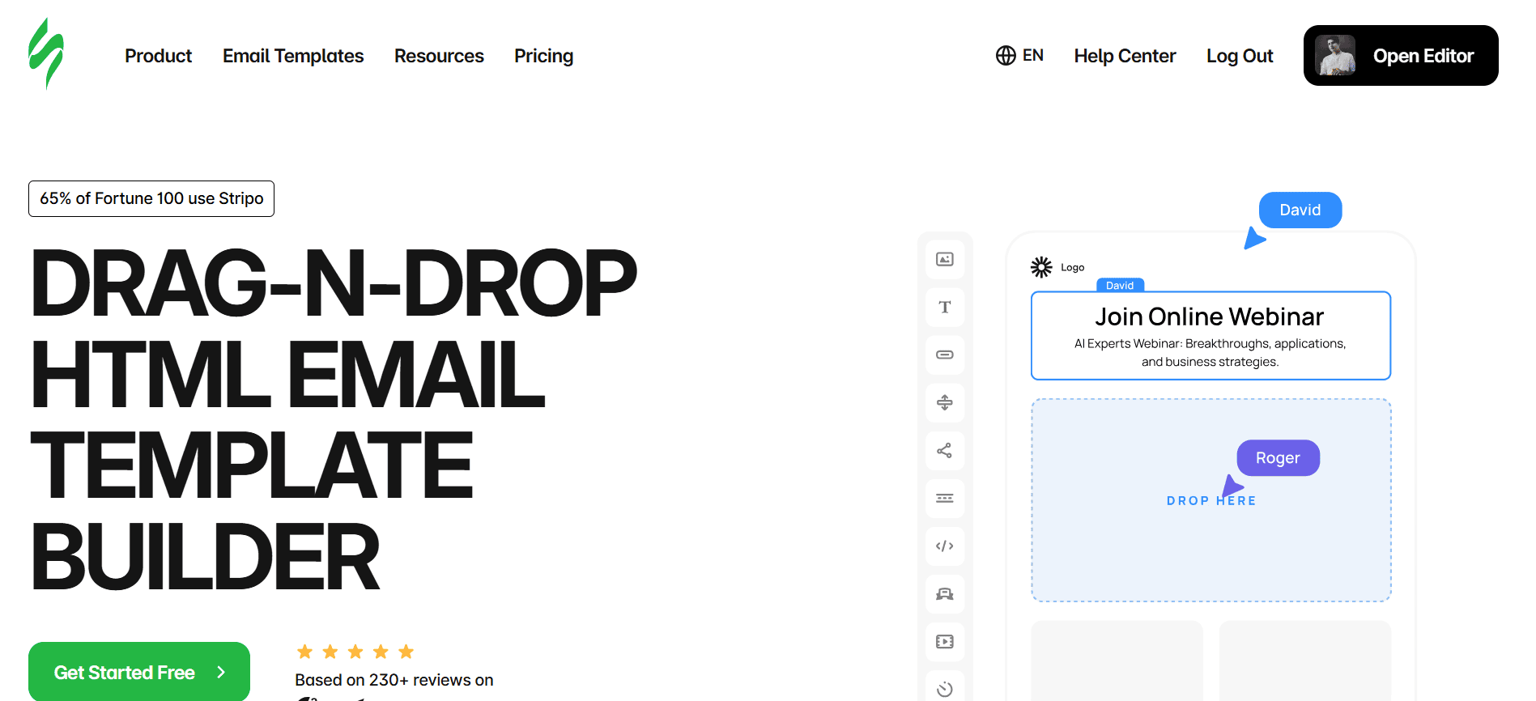Select the Image block icon

click(945, 259)
